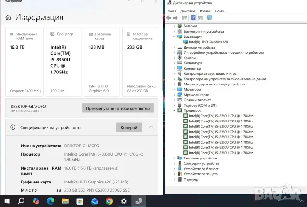Click the 233 GB SSD PNY CS3030 value

[x=97, y=190]
